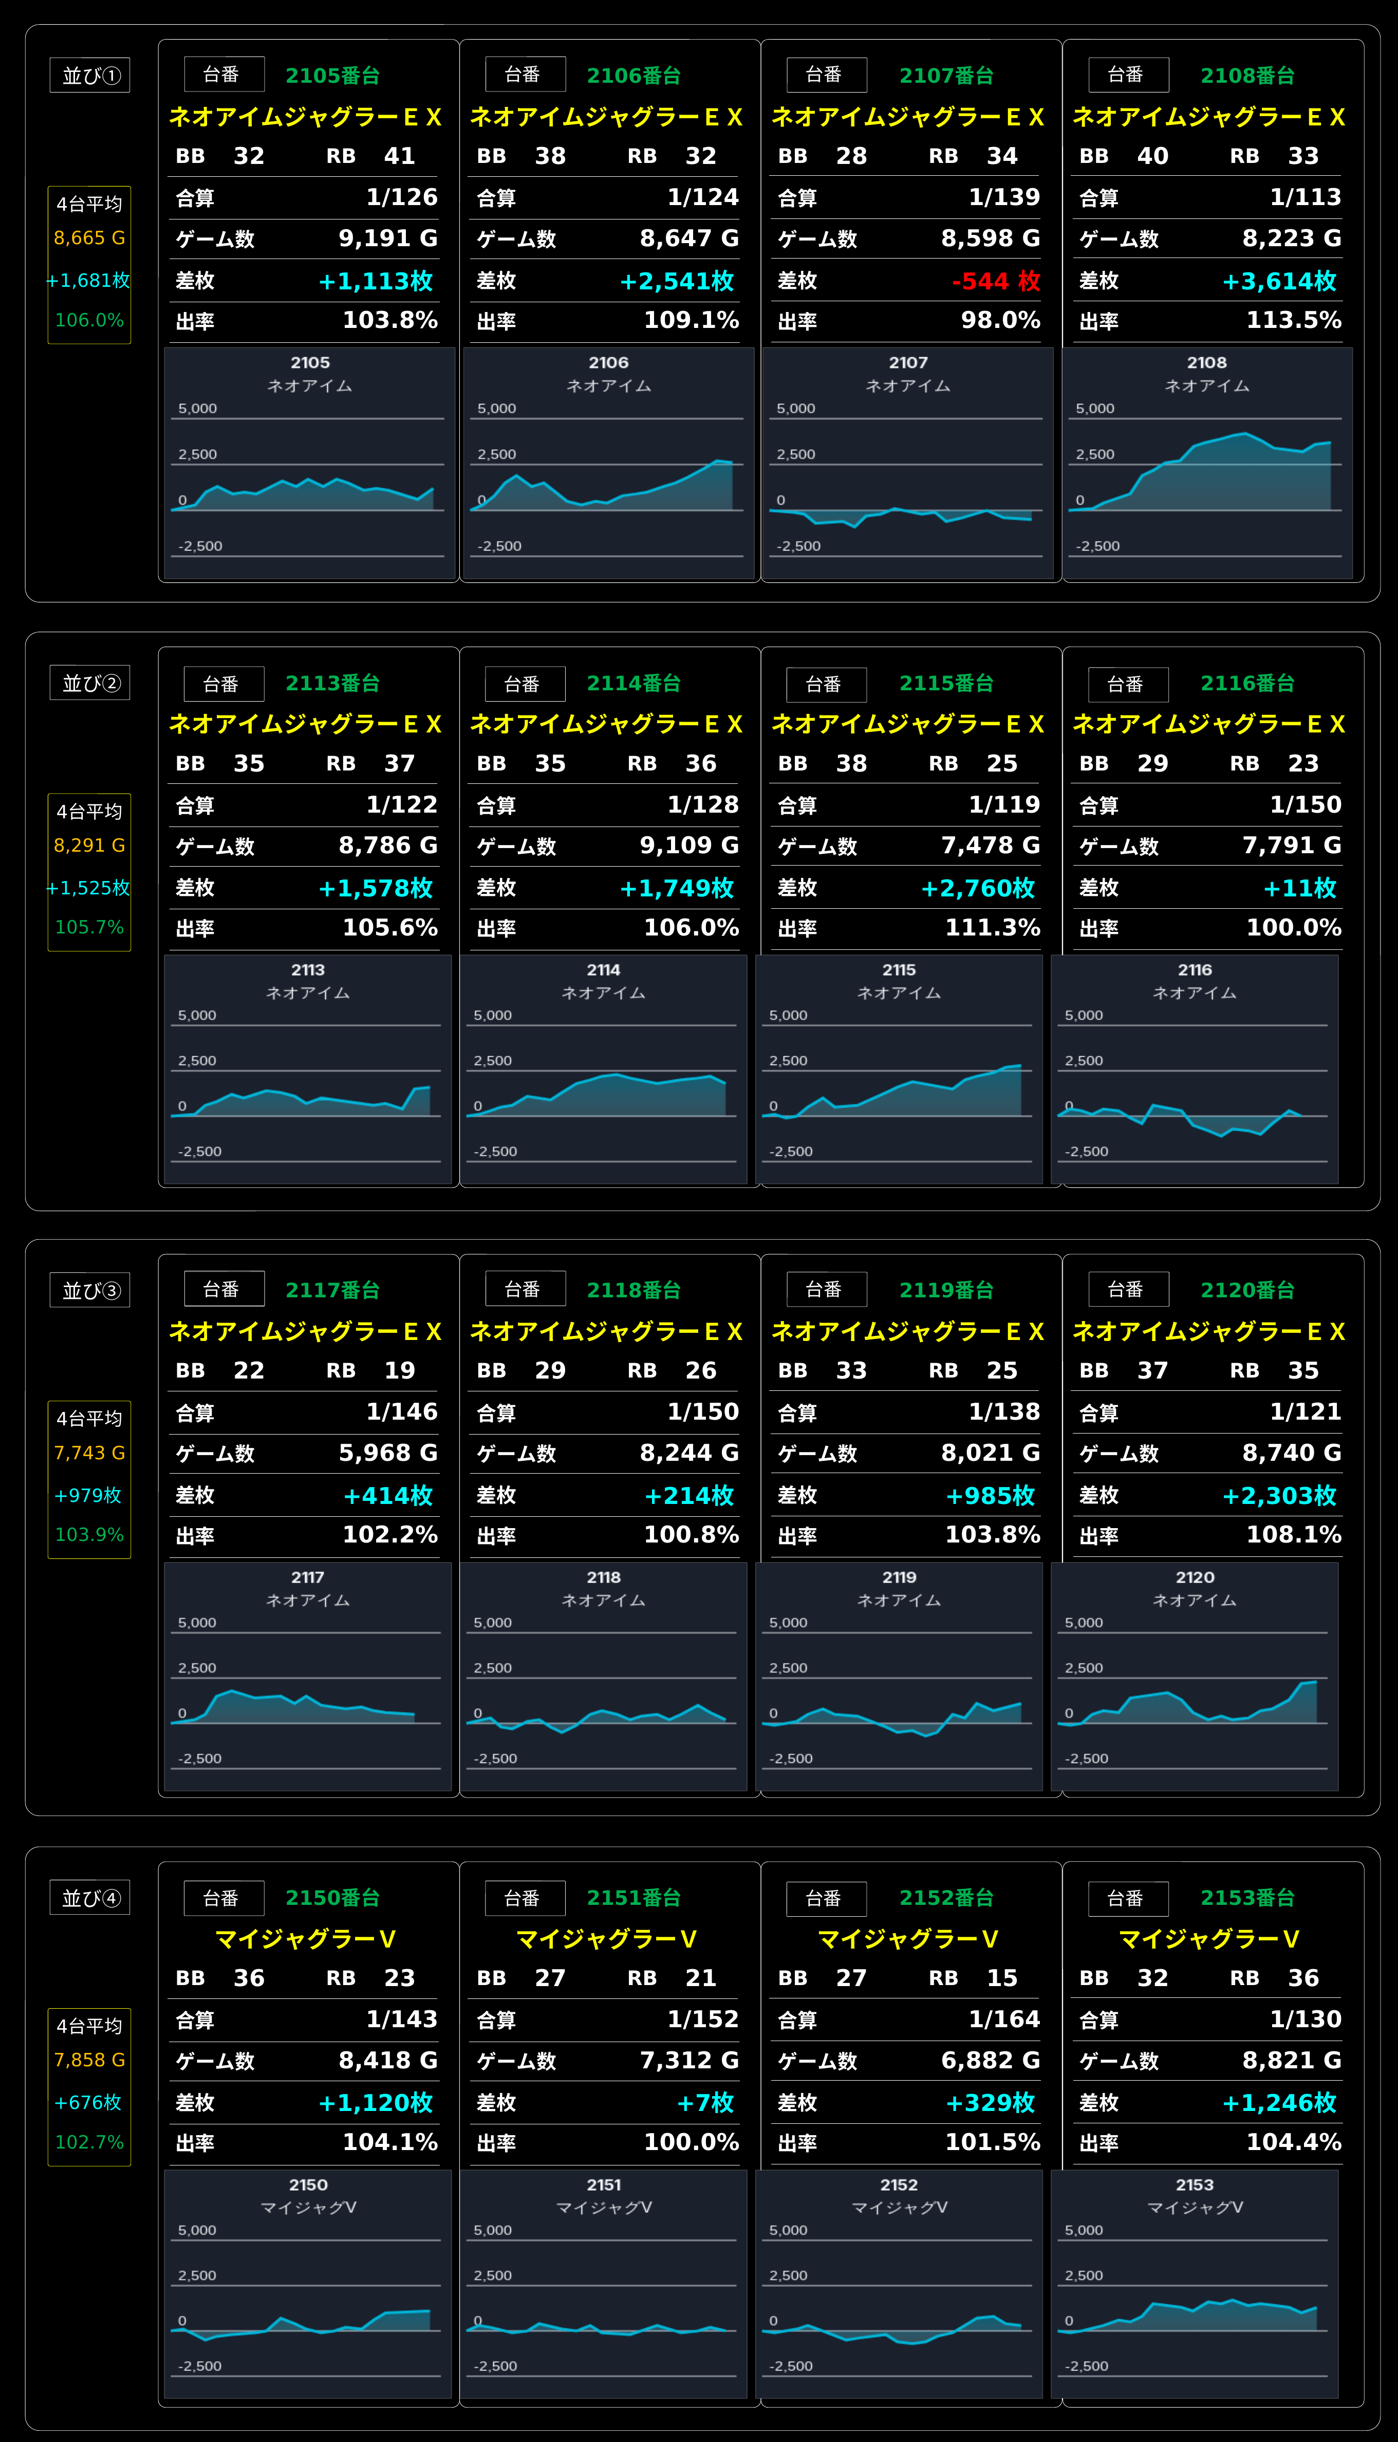Select the 2153番台 machine number
The image size is (1398, 2442).
[x=1247, y=1899]
